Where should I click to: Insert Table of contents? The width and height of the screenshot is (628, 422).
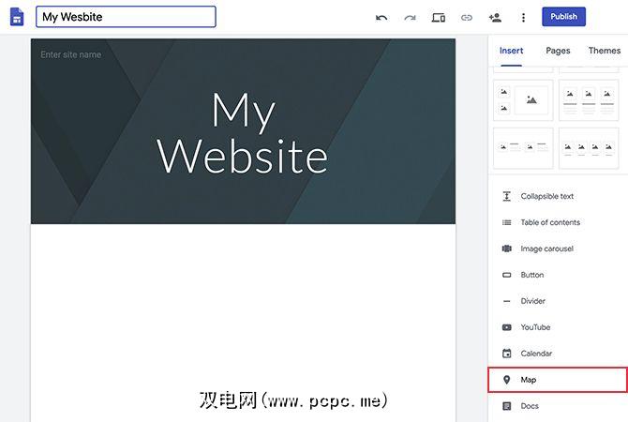[x=558, y=222]
